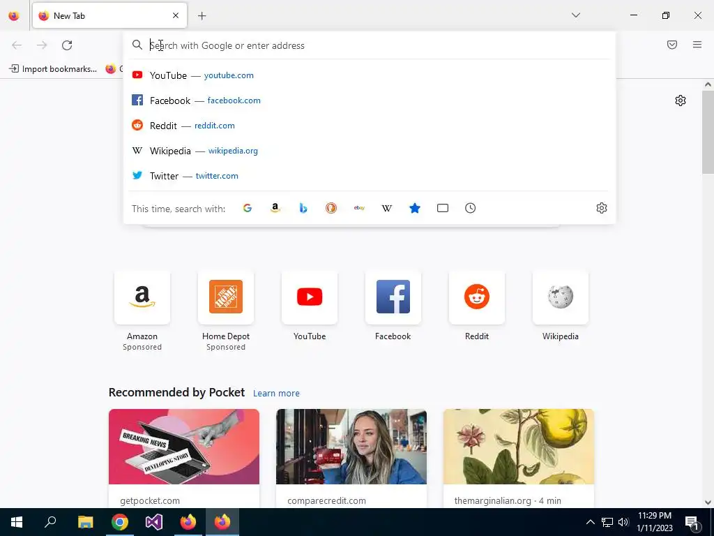Open Windows Start menu

tap(17, 522)
